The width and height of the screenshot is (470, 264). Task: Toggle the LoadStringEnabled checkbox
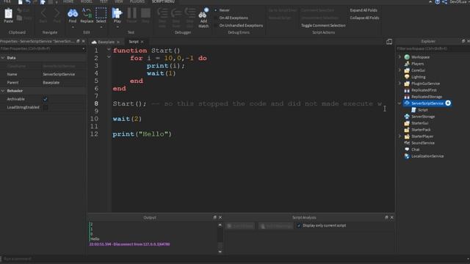46,107
